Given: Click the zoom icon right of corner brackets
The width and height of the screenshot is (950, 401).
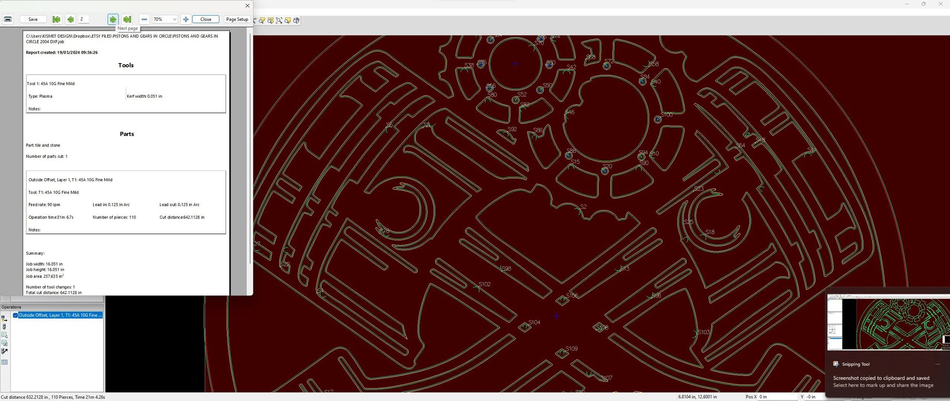Looking at the screenshot, I should click(288, 21).
